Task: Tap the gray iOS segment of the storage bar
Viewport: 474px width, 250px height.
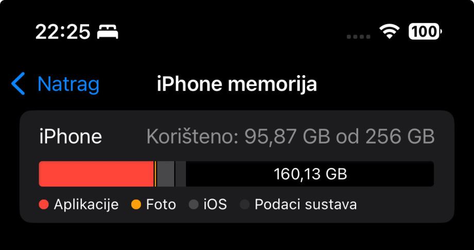Action: 166,174
